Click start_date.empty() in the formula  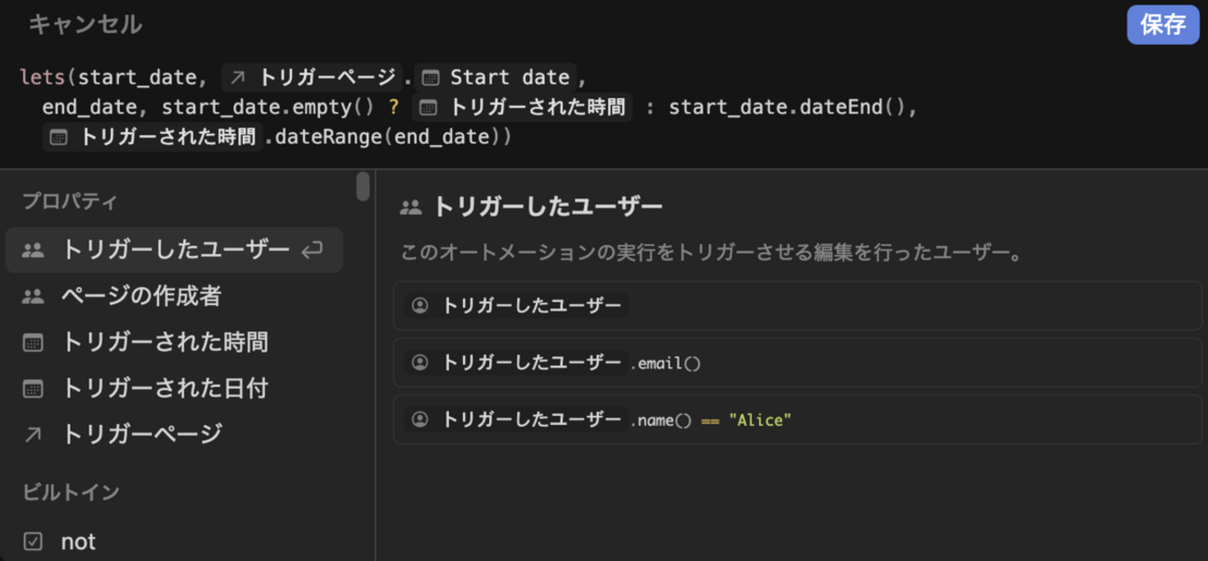click(268, 107)
